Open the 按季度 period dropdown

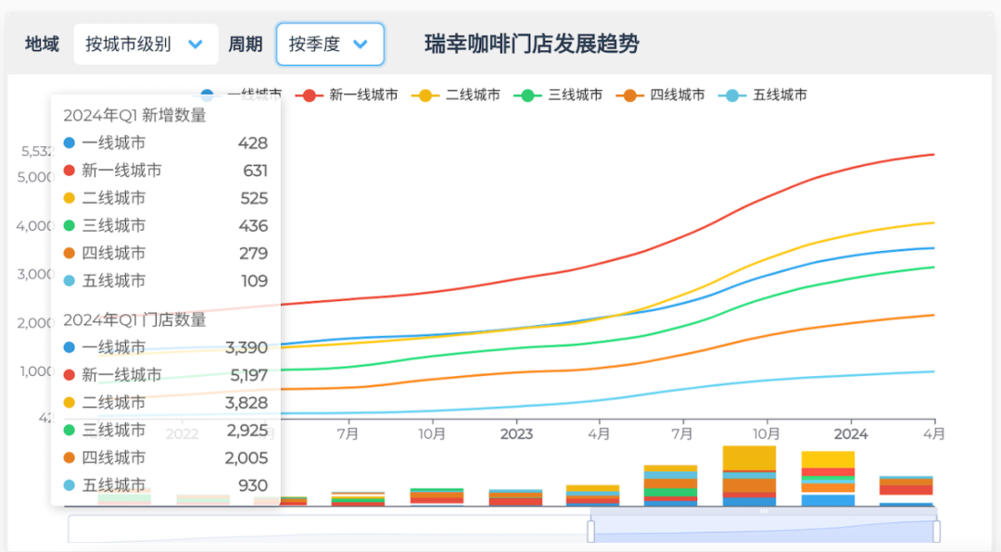coord(330,44)
